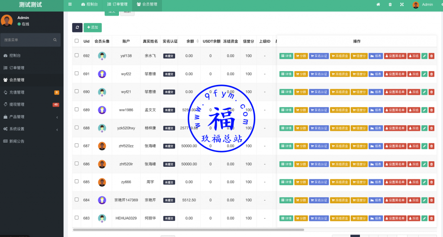
Task: Click the avatar of user ww1986
Action: 102,110
